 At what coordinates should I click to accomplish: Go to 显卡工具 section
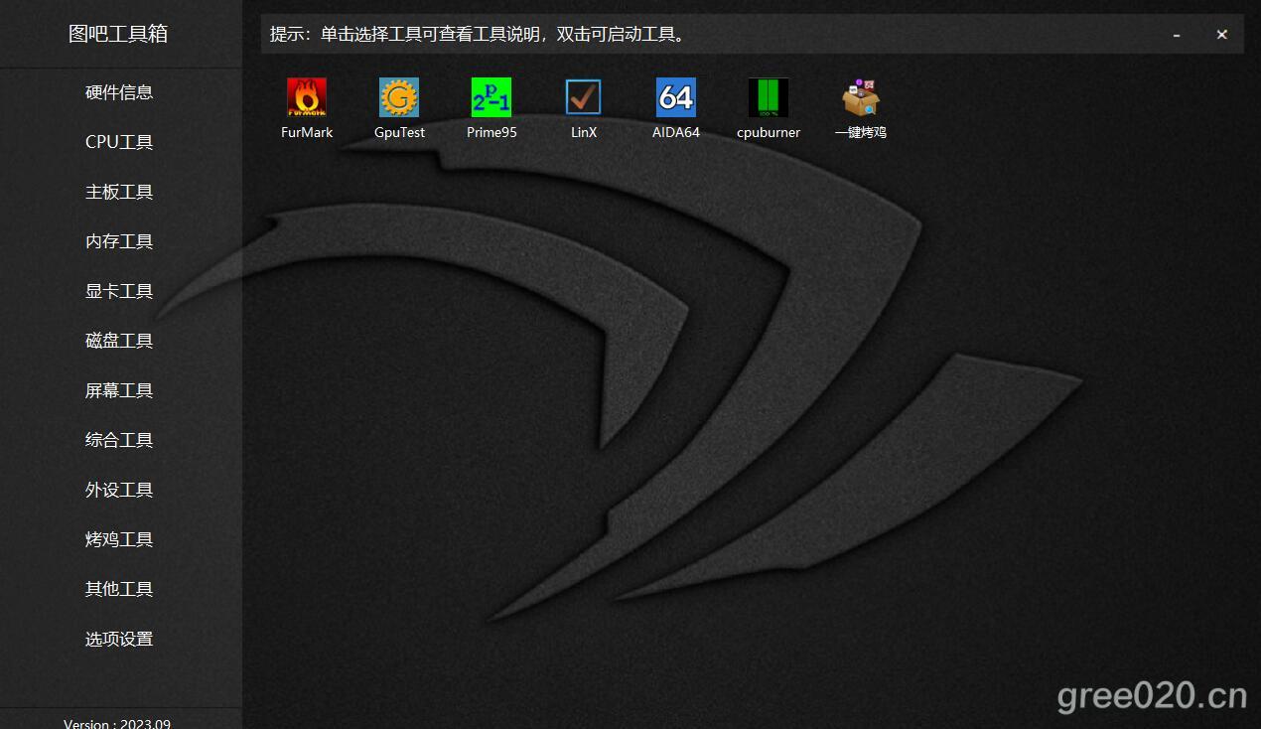coord(119,291)
